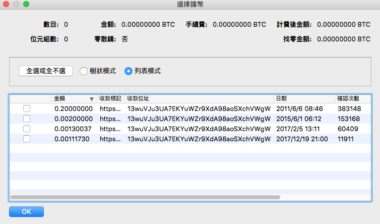The image size is (380, 224).
Task: Click the https... label in the 0.00111730 row
Action: coord(110,139)
